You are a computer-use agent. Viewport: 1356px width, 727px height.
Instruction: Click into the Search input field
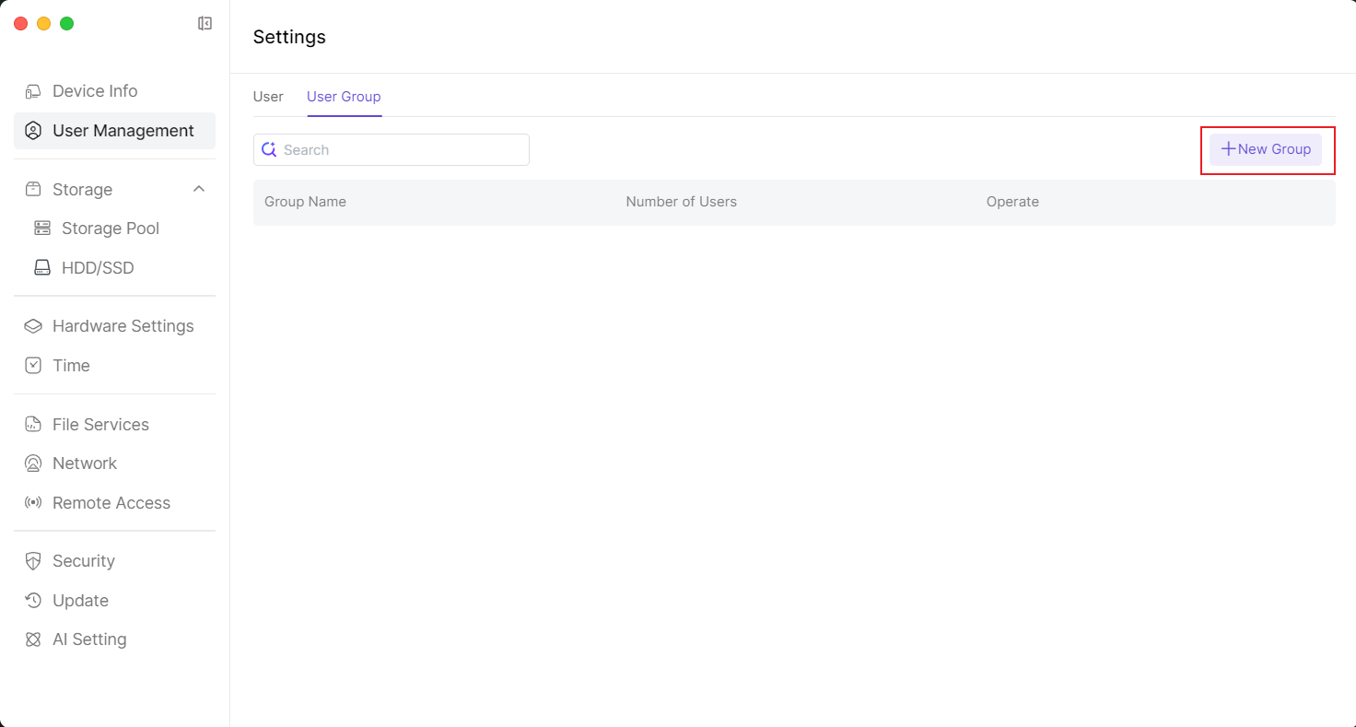point(402,150)
